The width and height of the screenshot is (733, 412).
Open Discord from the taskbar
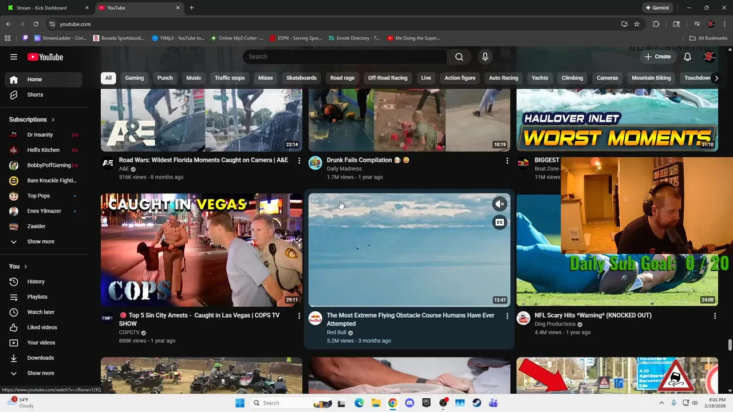(409, 403)
